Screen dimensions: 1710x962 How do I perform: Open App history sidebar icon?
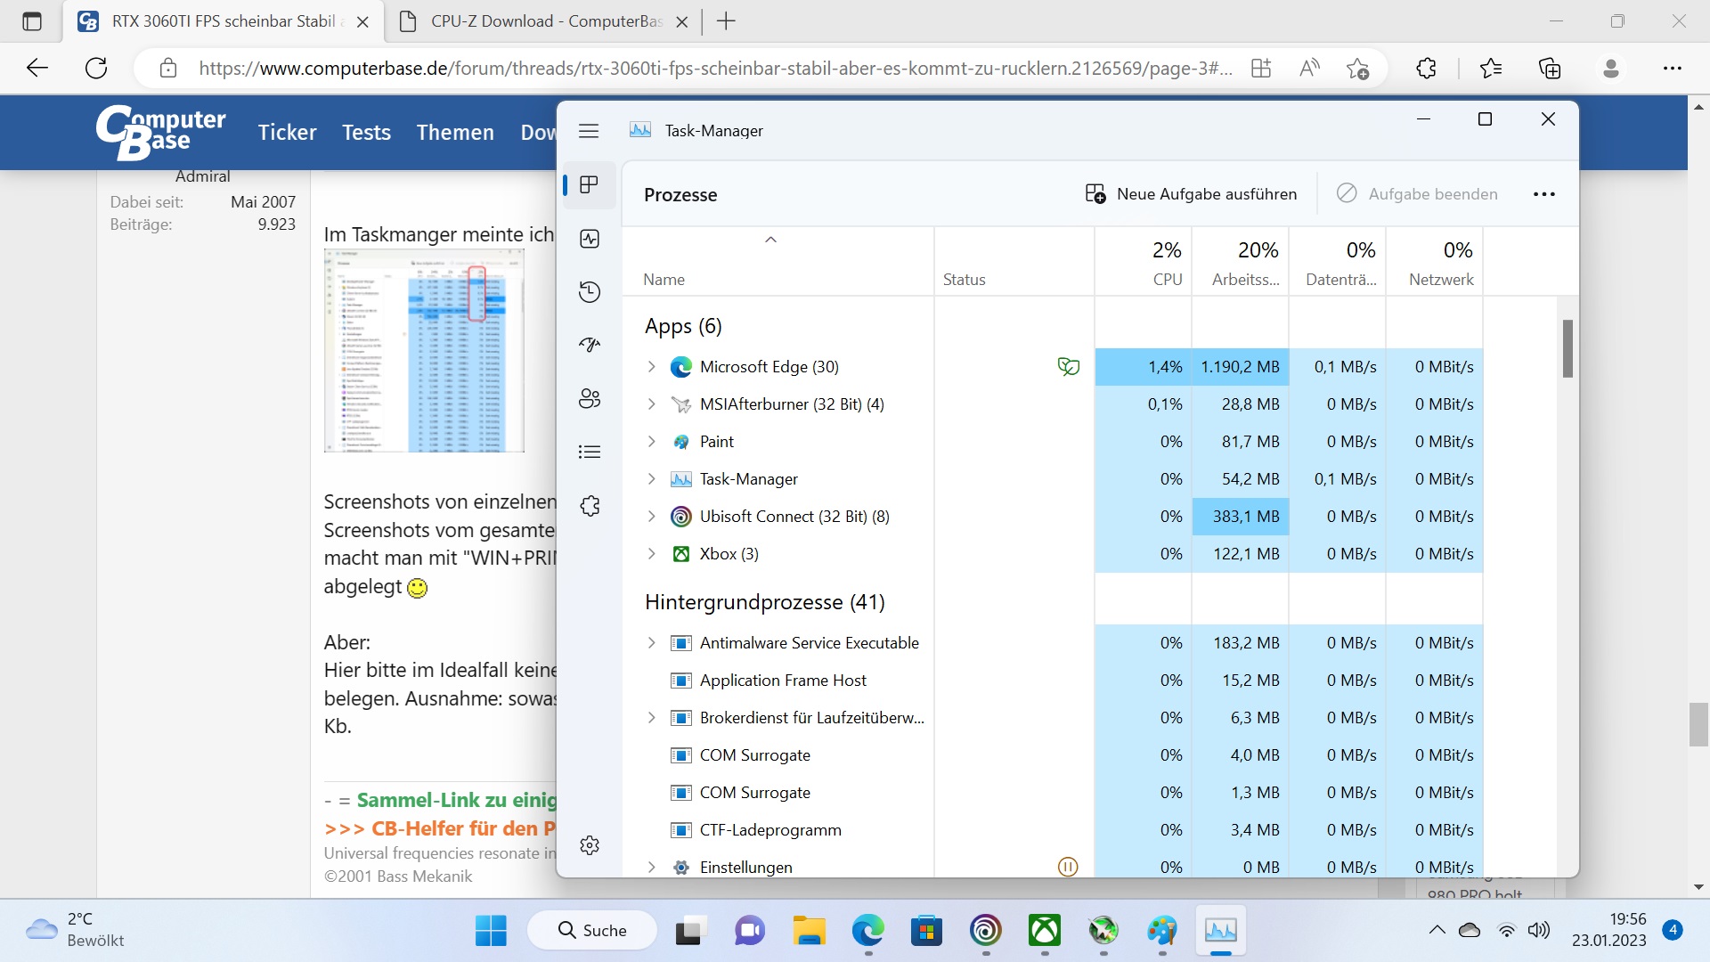tap(590, 292)
